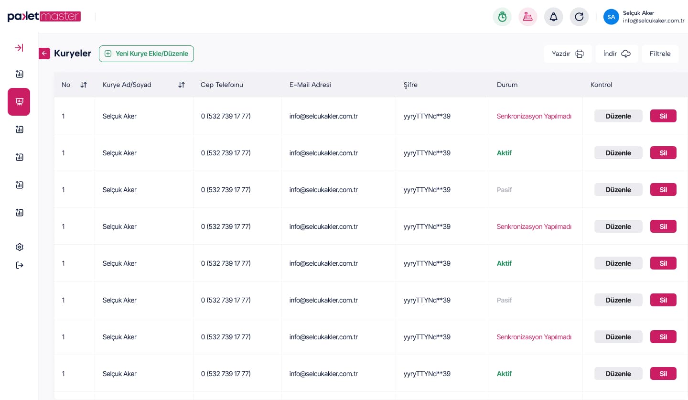Print the list with the Yazdır button
Screen dimensions: 688x400
(568, 54)
